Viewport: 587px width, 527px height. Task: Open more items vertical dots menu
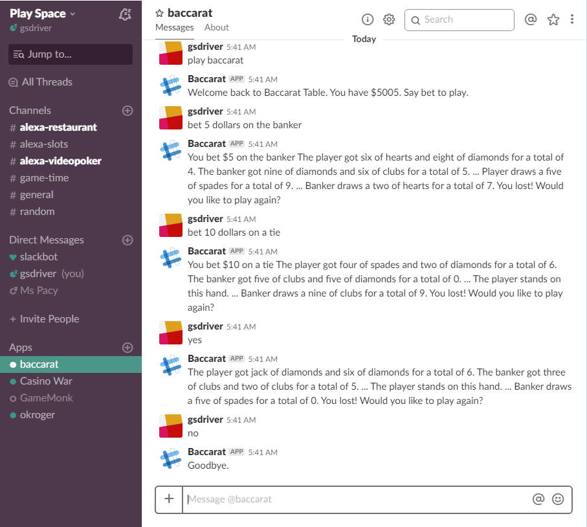(572, 19)
